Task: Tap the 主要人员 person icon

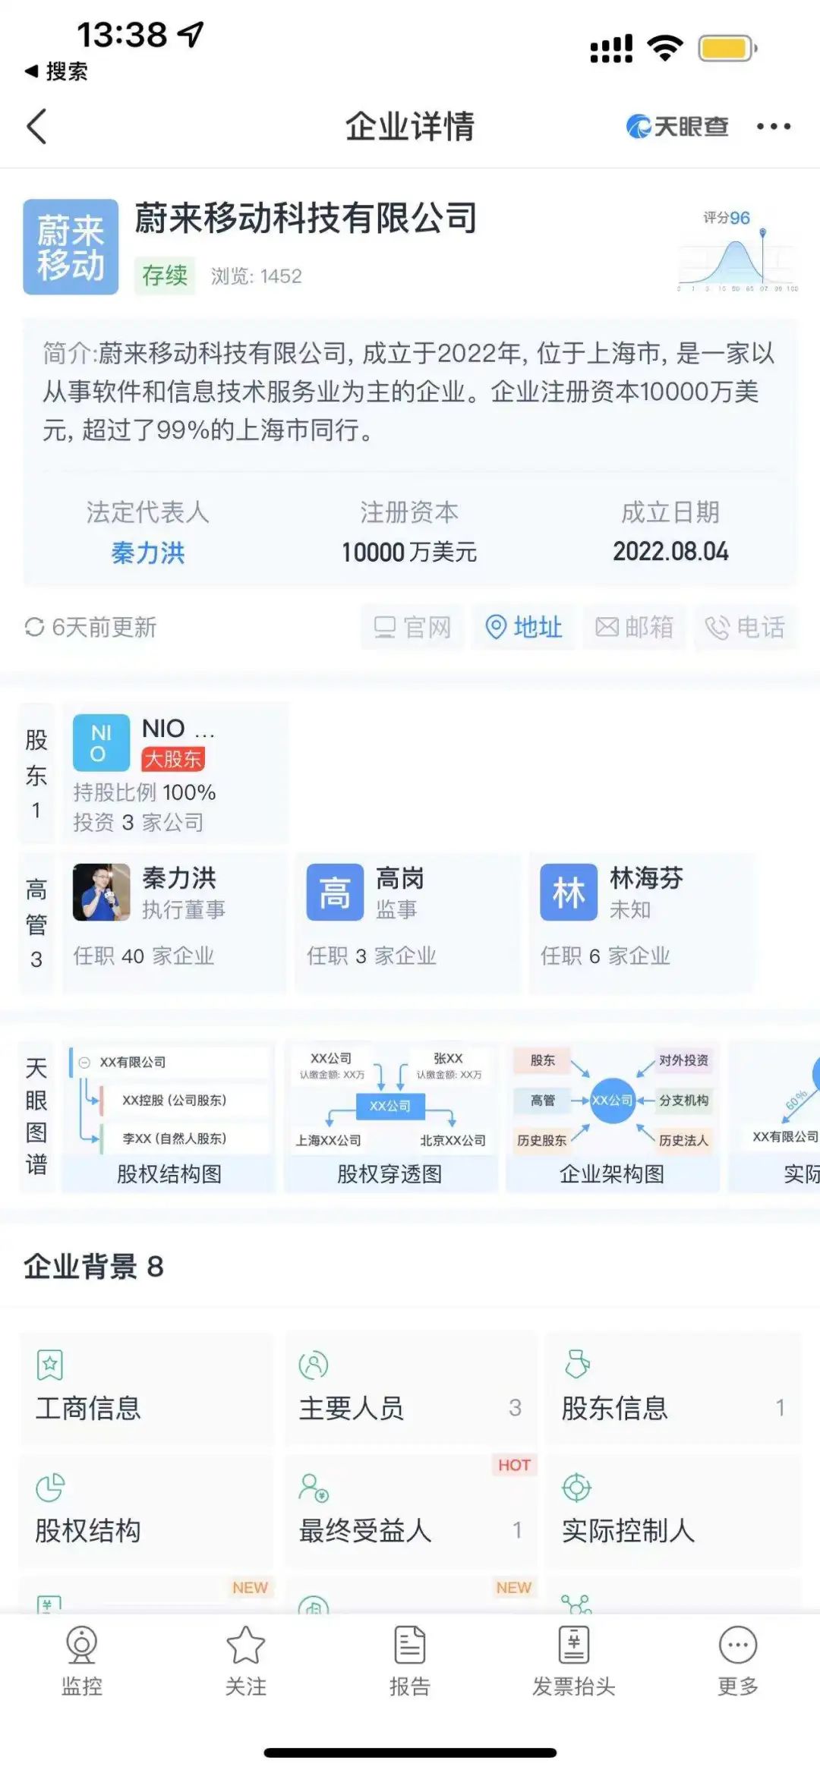Action: (313, 1364)
